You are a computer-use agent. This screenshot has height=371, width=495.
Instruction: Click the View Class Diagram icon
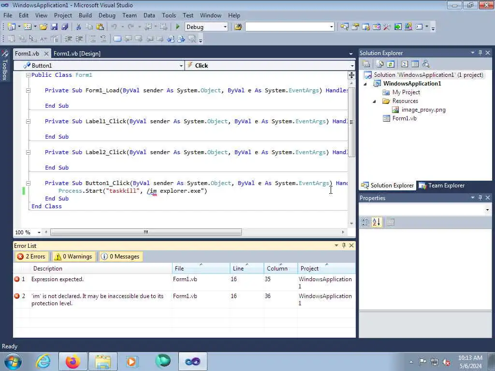coord(426,64)
